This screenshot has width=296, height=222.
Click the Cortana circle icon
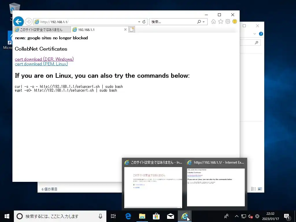[x=20, y=216]
